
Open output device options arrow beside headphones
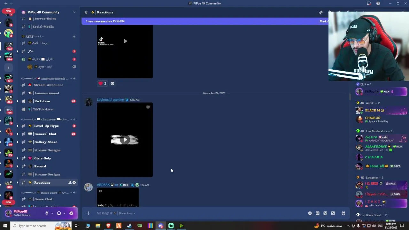[64, 213]
